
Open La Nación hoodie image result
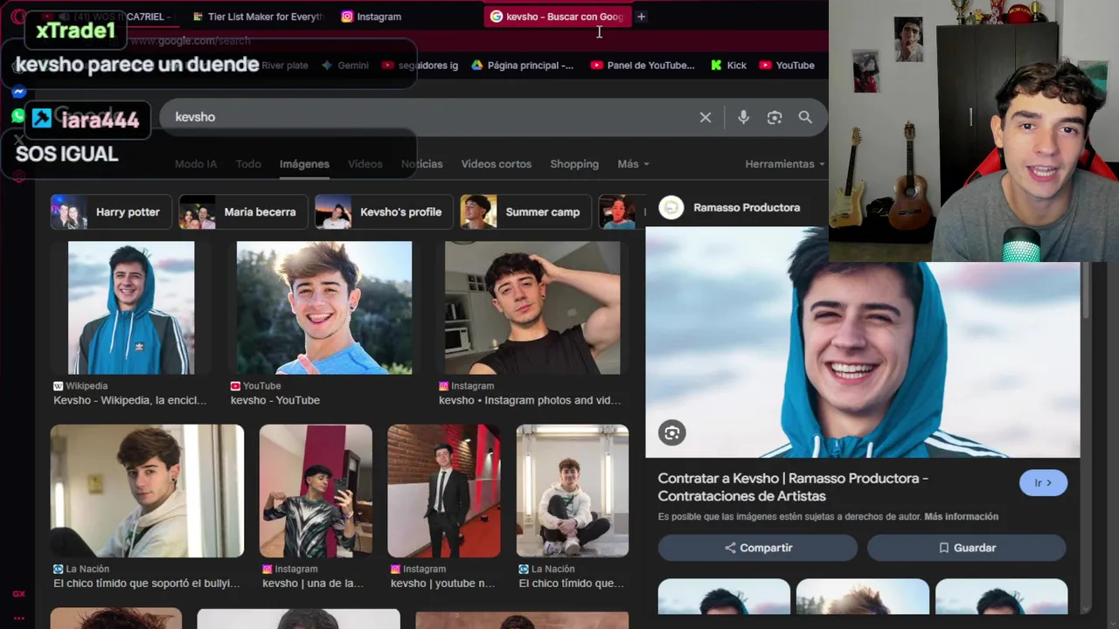[x=147, y=491]
